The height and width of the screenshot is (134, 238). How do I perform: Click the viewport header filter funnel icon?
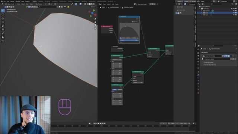(65, 7)
